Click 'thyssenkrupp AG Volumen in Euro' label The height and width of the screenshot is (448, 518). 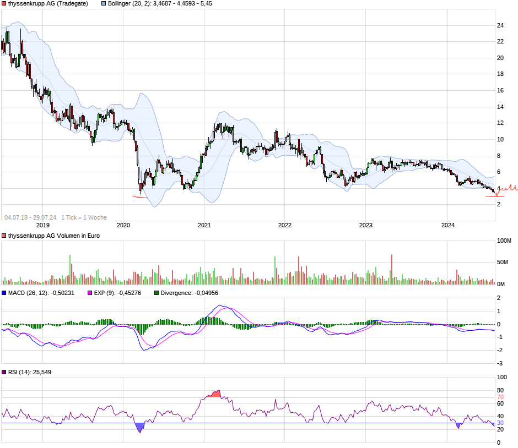point(54,236)
